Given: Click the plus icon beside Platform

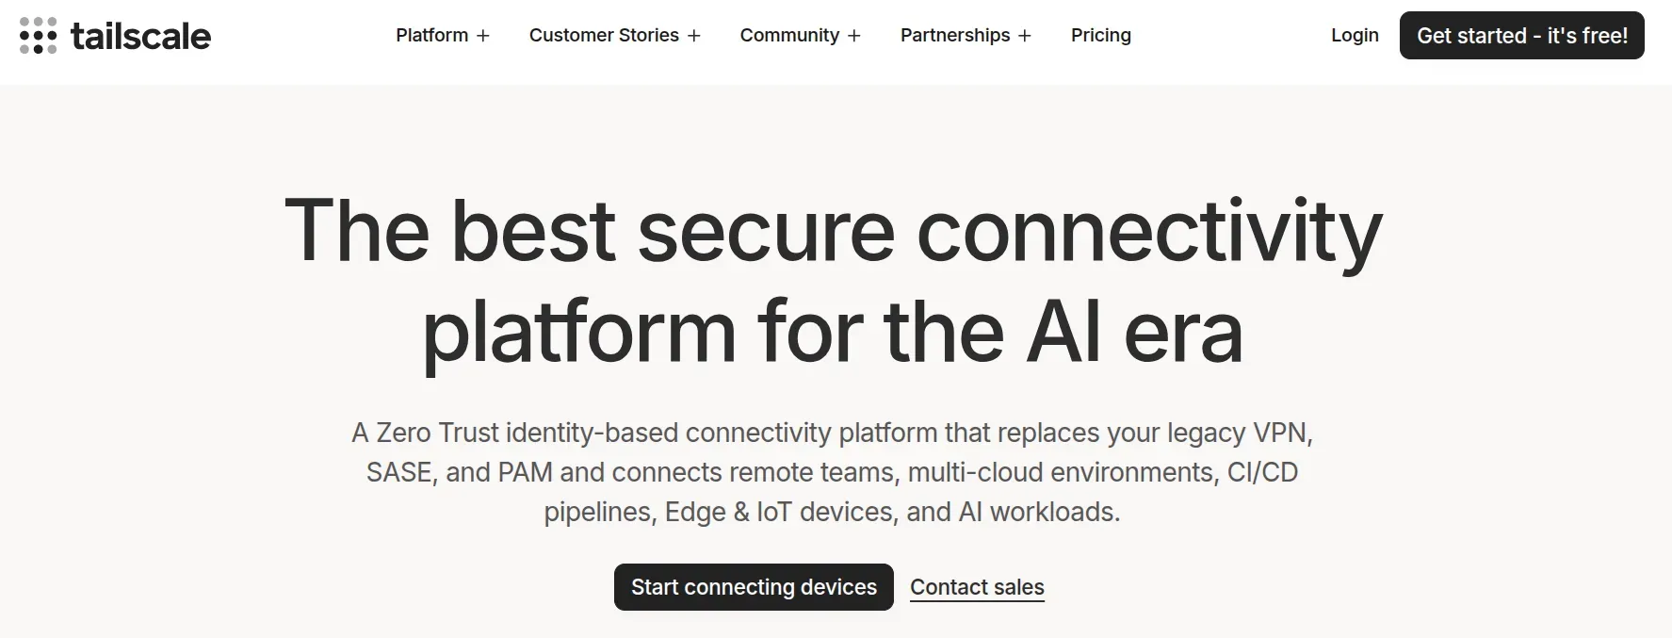Looking at the screenshot, I should [483, 36].
